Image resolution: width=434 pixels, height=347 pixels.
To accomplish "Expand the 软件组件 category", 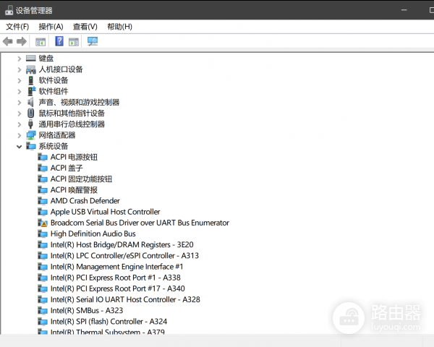I will (x=19, y=91).
